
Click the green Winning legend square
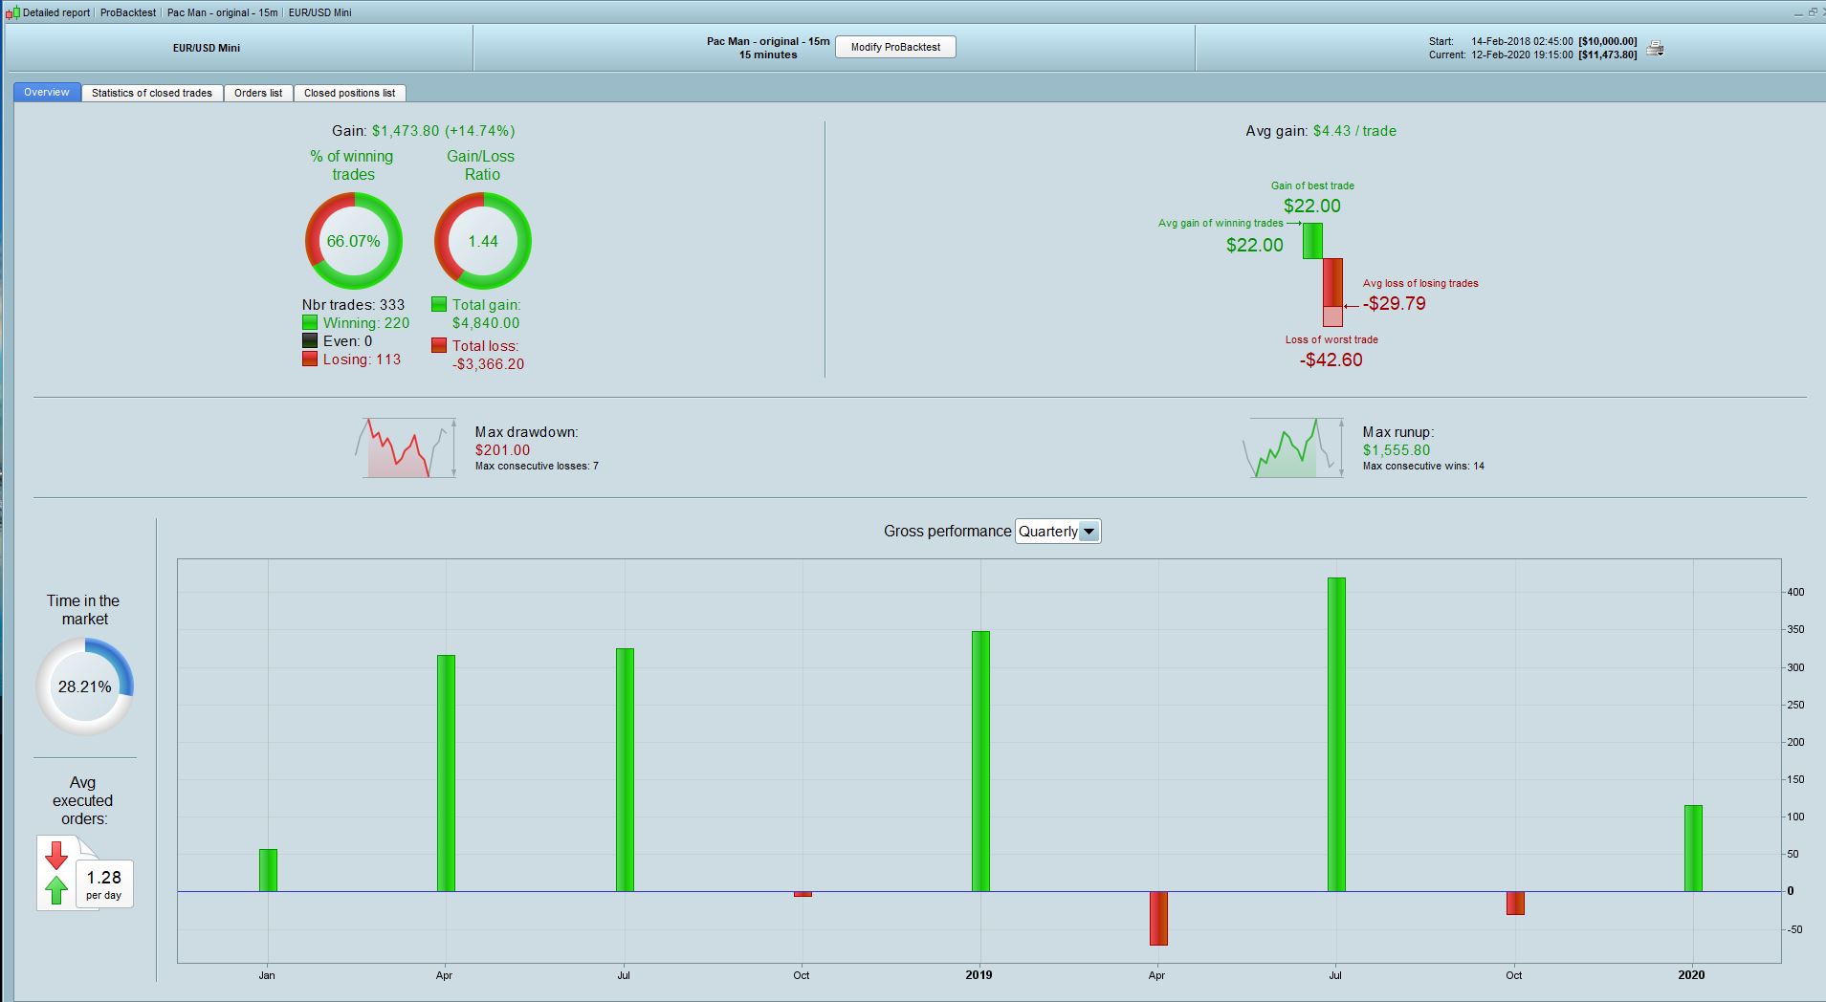[310, 323]
